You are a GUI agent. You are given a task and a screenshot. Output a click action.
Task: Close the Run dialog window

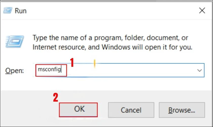(202, 11)
